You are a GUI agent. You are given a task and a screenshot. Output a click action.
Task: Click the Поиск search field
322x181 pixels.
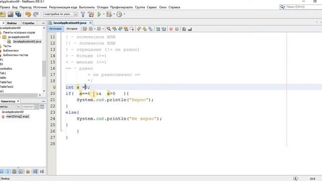(x=303, y=7)
